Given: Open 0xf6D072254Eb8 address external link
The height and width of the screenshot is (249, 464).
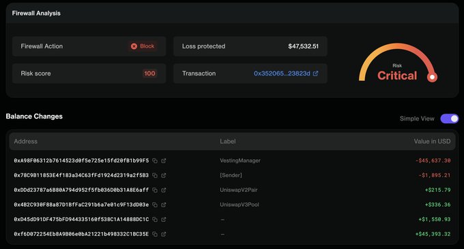Looking at the screenshot, I should [x=164, y=234].
